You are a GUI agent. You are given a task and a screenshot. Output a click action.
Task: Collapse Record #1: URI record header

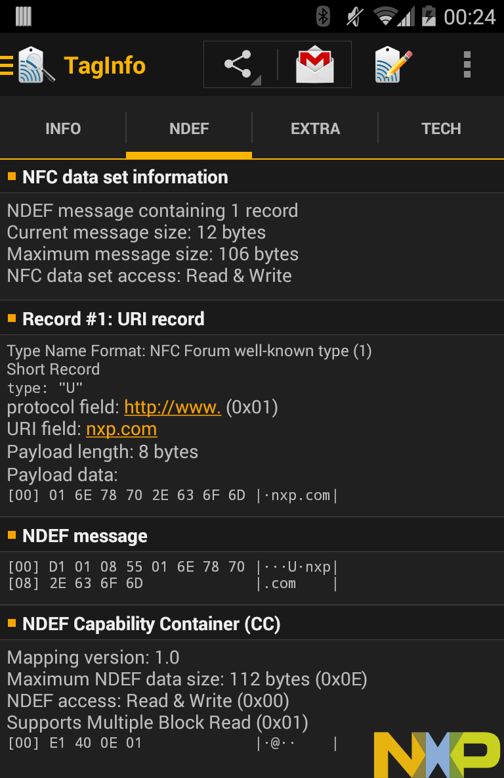[x=252, y=319]
